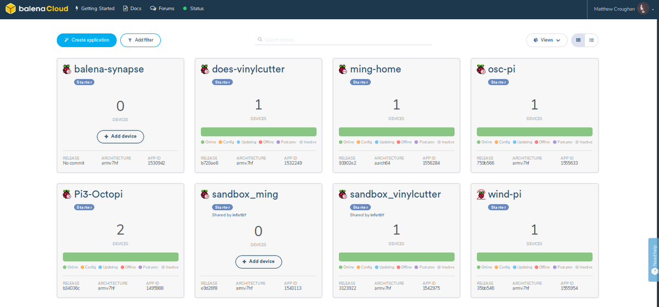Open the sandbox_vinylcutter application title

coord(395,195)
